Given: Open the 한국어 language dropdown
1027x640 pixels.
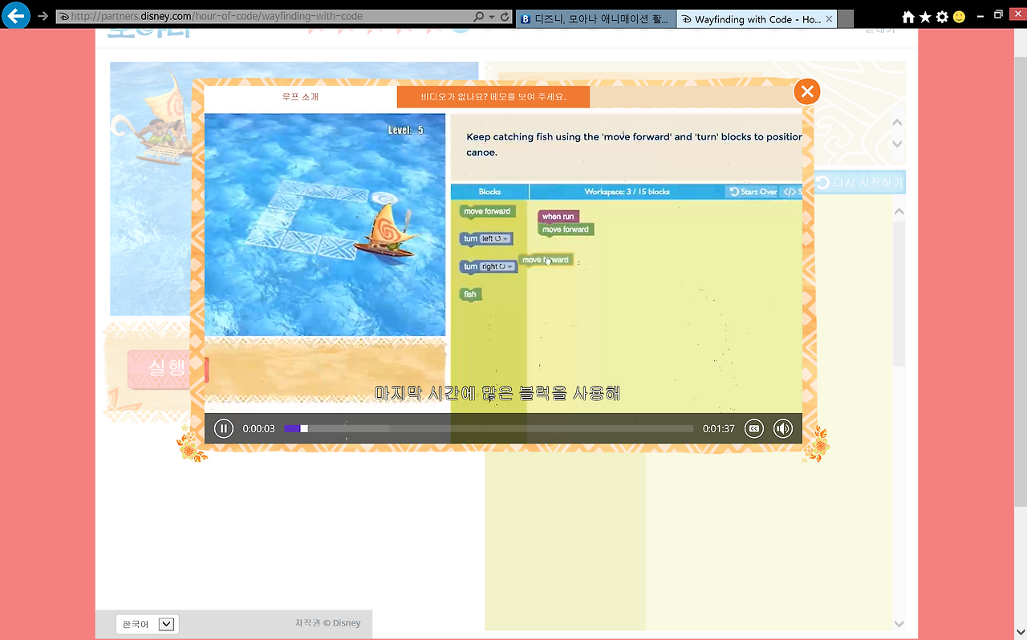Looking at the screenshot, I should (x=147, y=624).
